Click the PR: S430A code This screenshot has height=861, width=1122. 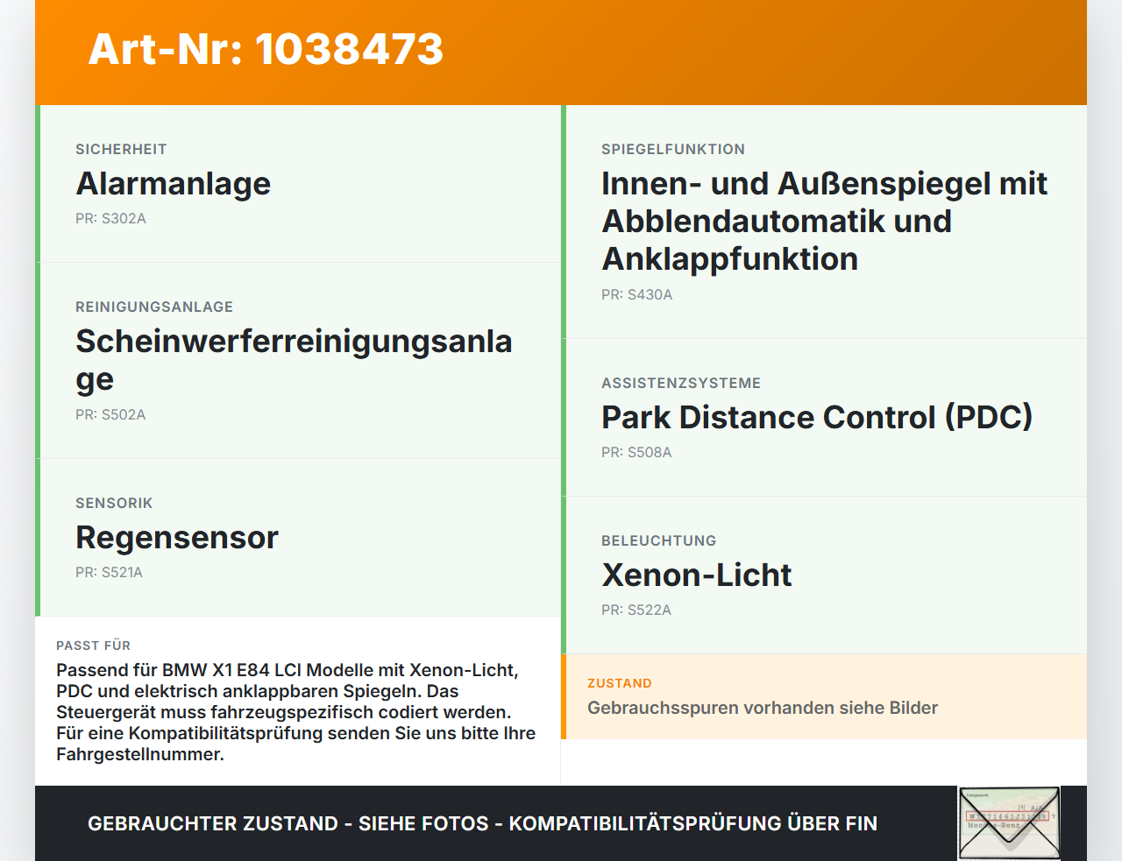pyautogui.click(x=636, y=295)
